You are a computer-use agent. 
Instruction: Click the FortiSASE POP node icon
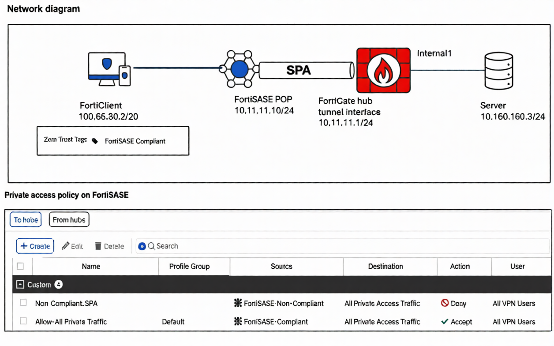point(240,69)
